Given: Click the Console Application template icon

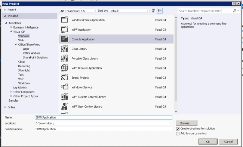Looking at the screenshot, I should (x=65, y=39).
